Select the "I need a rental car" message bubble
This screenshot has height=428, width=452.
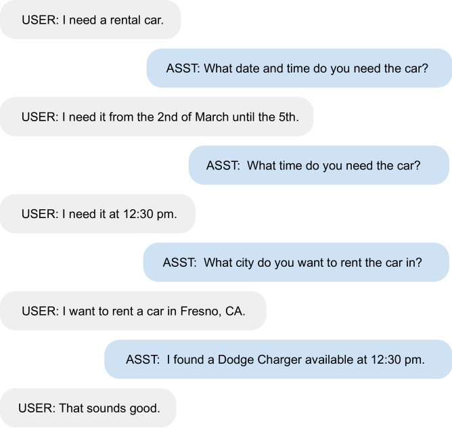91,20
